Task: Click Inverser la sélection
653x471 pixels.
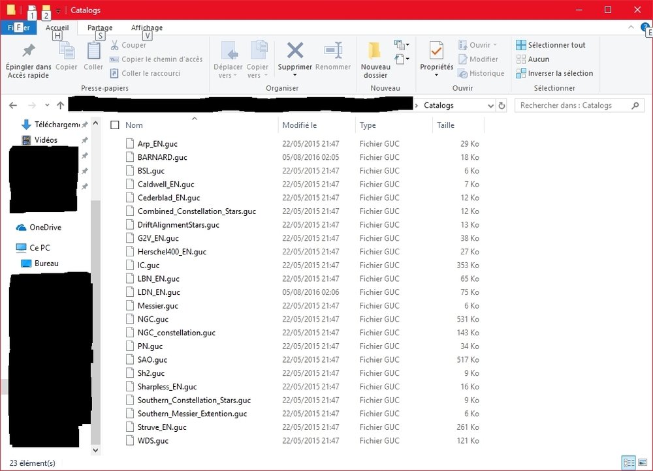Action: point(554,73)
